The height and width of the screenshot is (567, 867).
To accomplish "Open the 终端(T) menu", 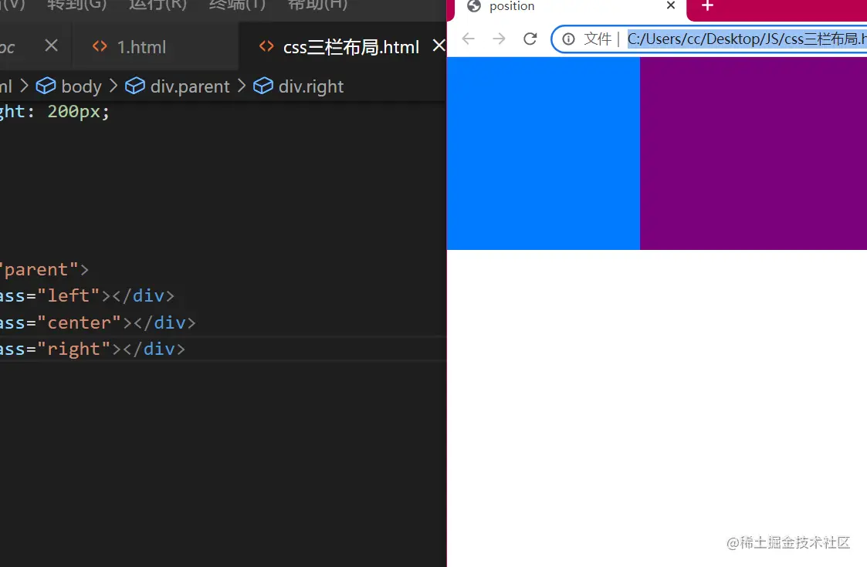I will 237,5.
